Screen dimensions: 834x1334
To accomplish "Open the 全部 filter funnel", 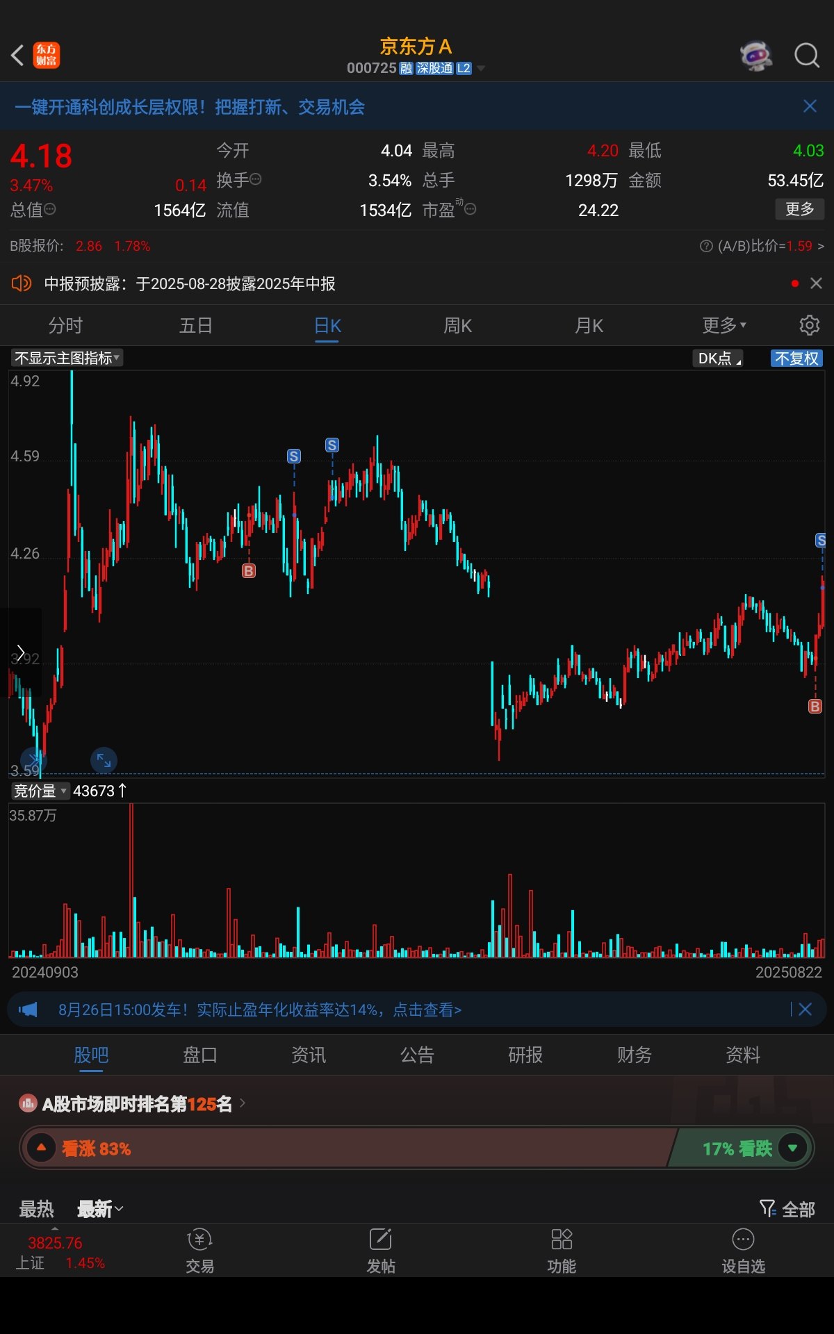I will (787, 1209).
